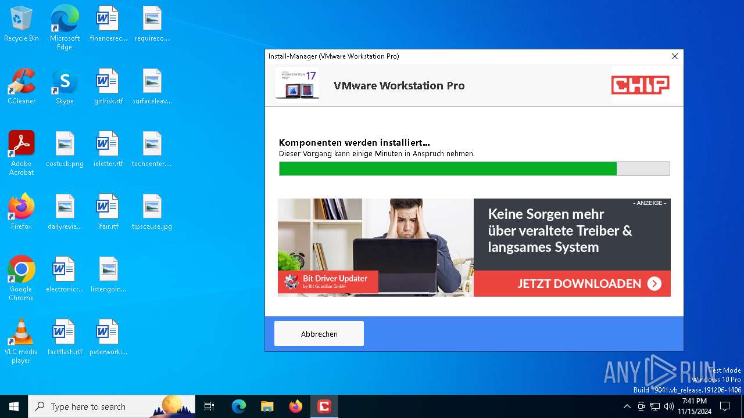The image size is (744, 418).
Task: Select the Firefox desktop shortcut
Action: click(x=22, y=212)
